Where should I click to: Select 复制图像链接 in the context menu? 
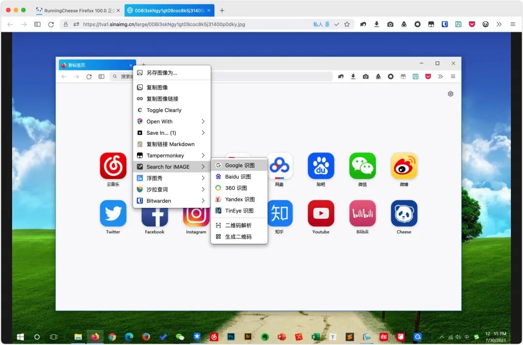pyautogui.click(x=172, y=99)
